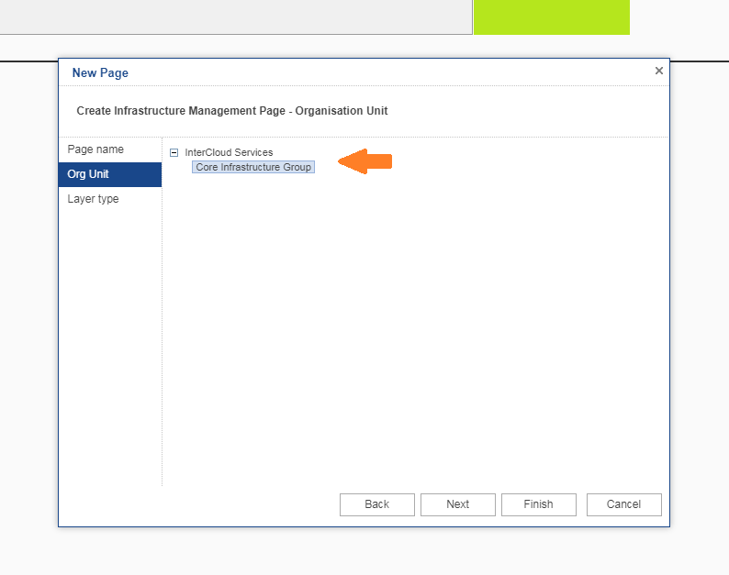Click the Back button
Image resolution: width=729 pixels, height=575 pixels.
377,504
